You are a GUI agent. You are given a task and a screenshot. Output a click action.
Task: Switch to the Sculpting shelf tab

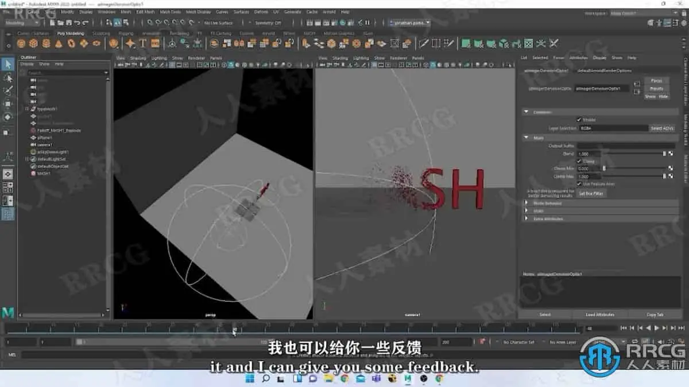pos(101,33)
